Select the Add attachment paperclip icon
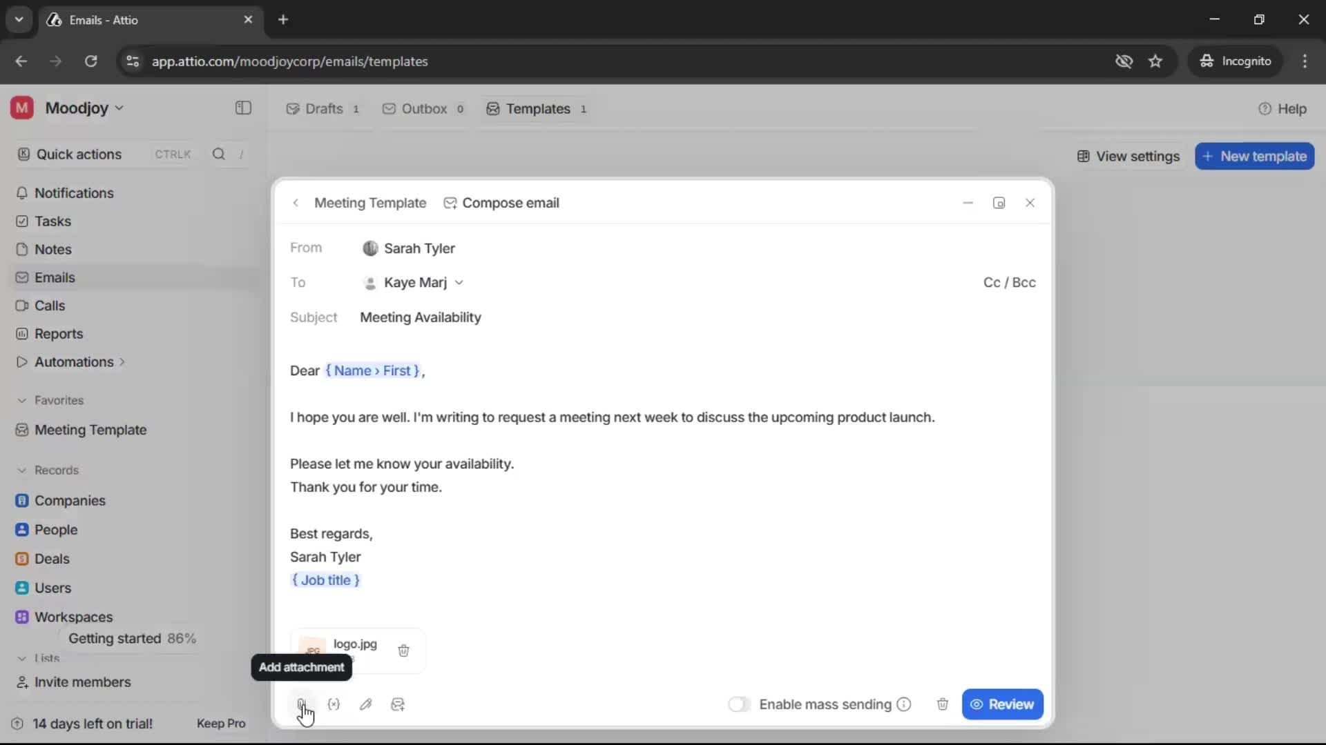Image resolution: width=1326 pixels, height=745 pixels. pos(302,704)
